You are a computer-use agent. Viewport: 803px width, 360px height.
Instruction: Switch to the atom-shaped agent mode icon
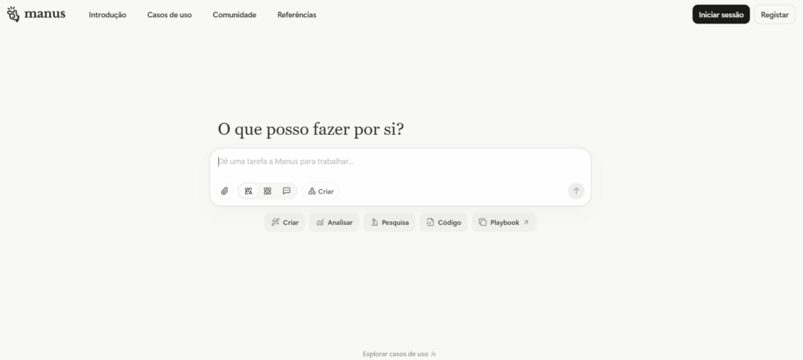coord(267,191)
